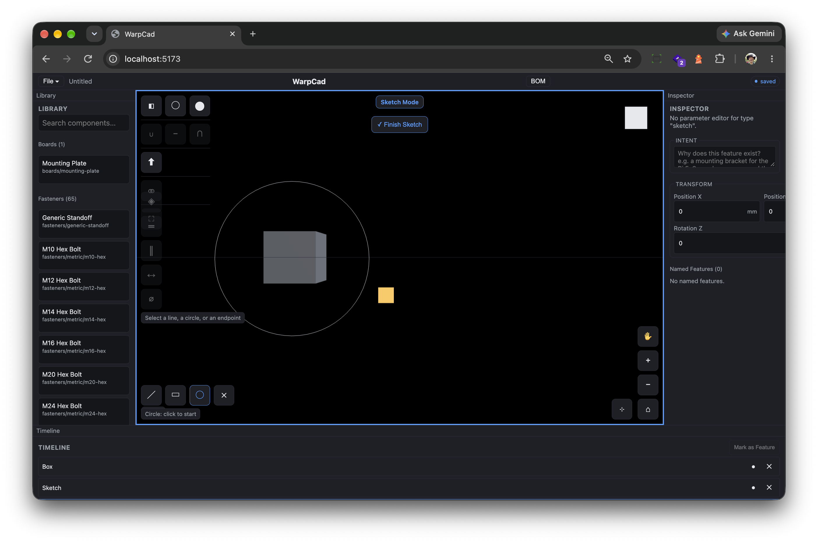Viewport: 818px width, 543px height.
Task: Go back in browser history
Action: point(46,59)
